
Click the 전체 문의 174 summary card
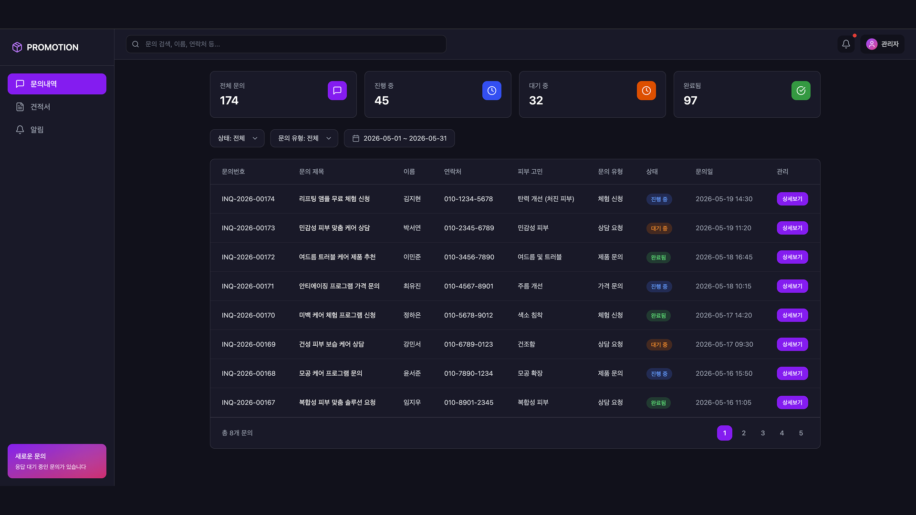coord(283,94)
